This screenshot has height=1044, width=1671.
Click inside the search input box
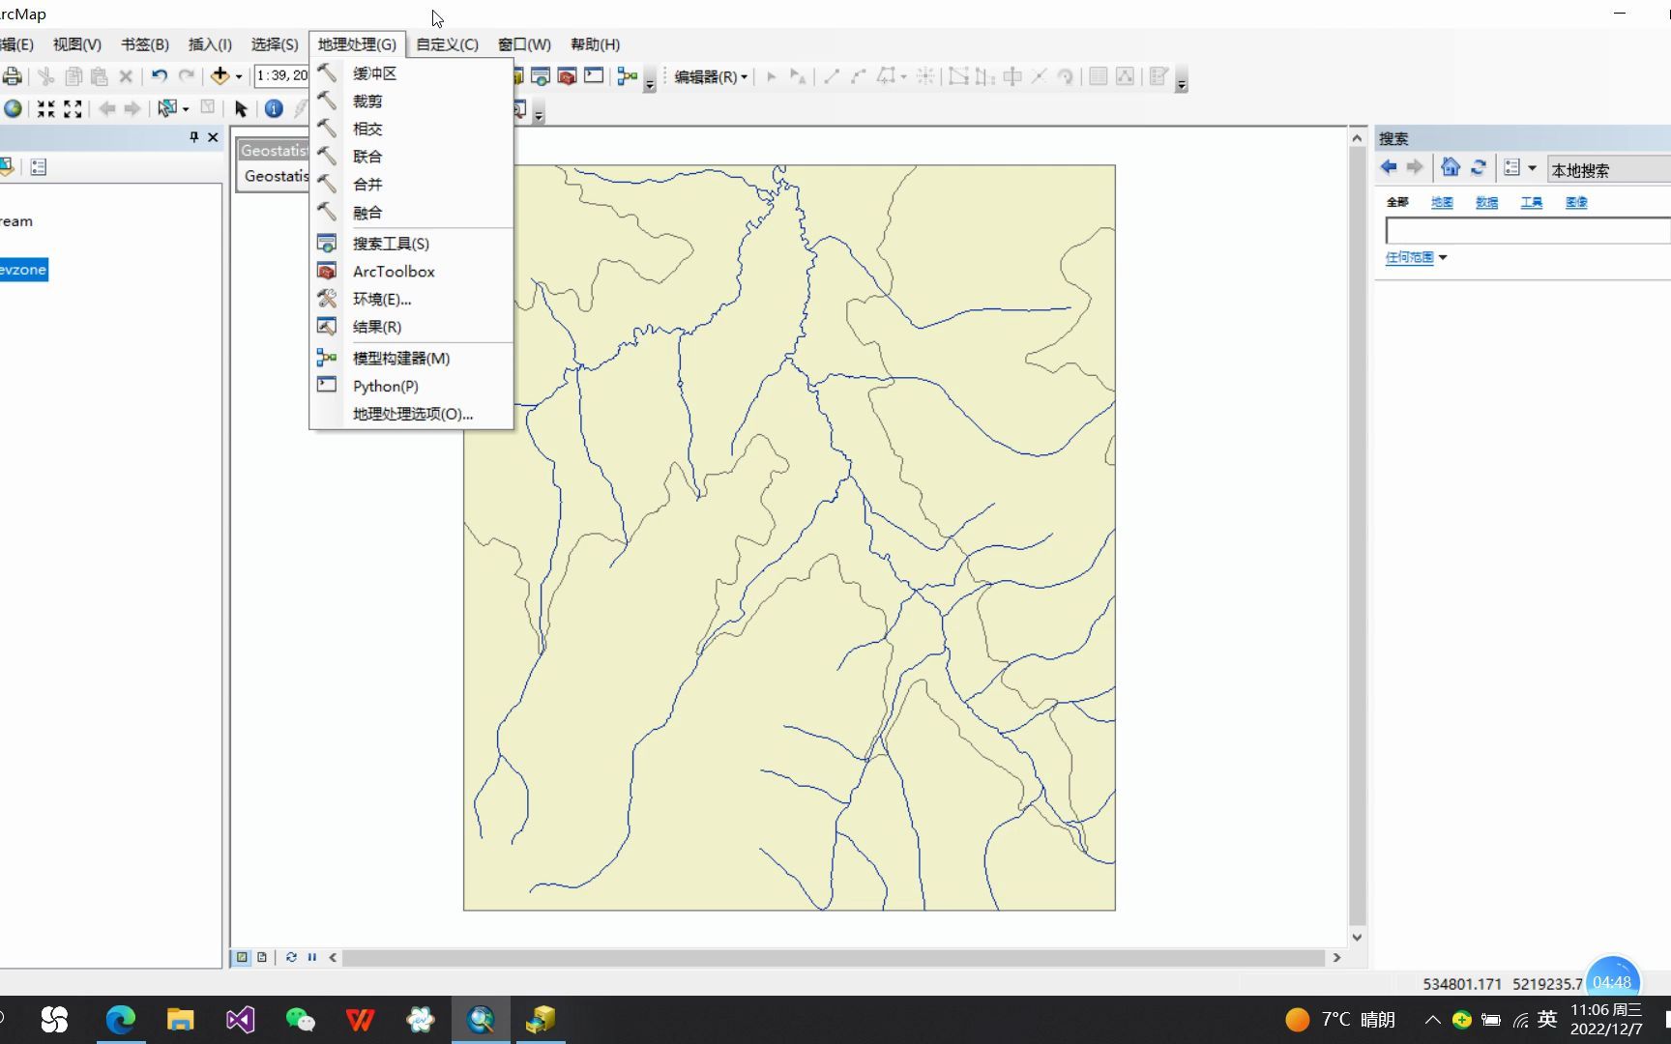pyautogui.click(x=1526, y=230)
